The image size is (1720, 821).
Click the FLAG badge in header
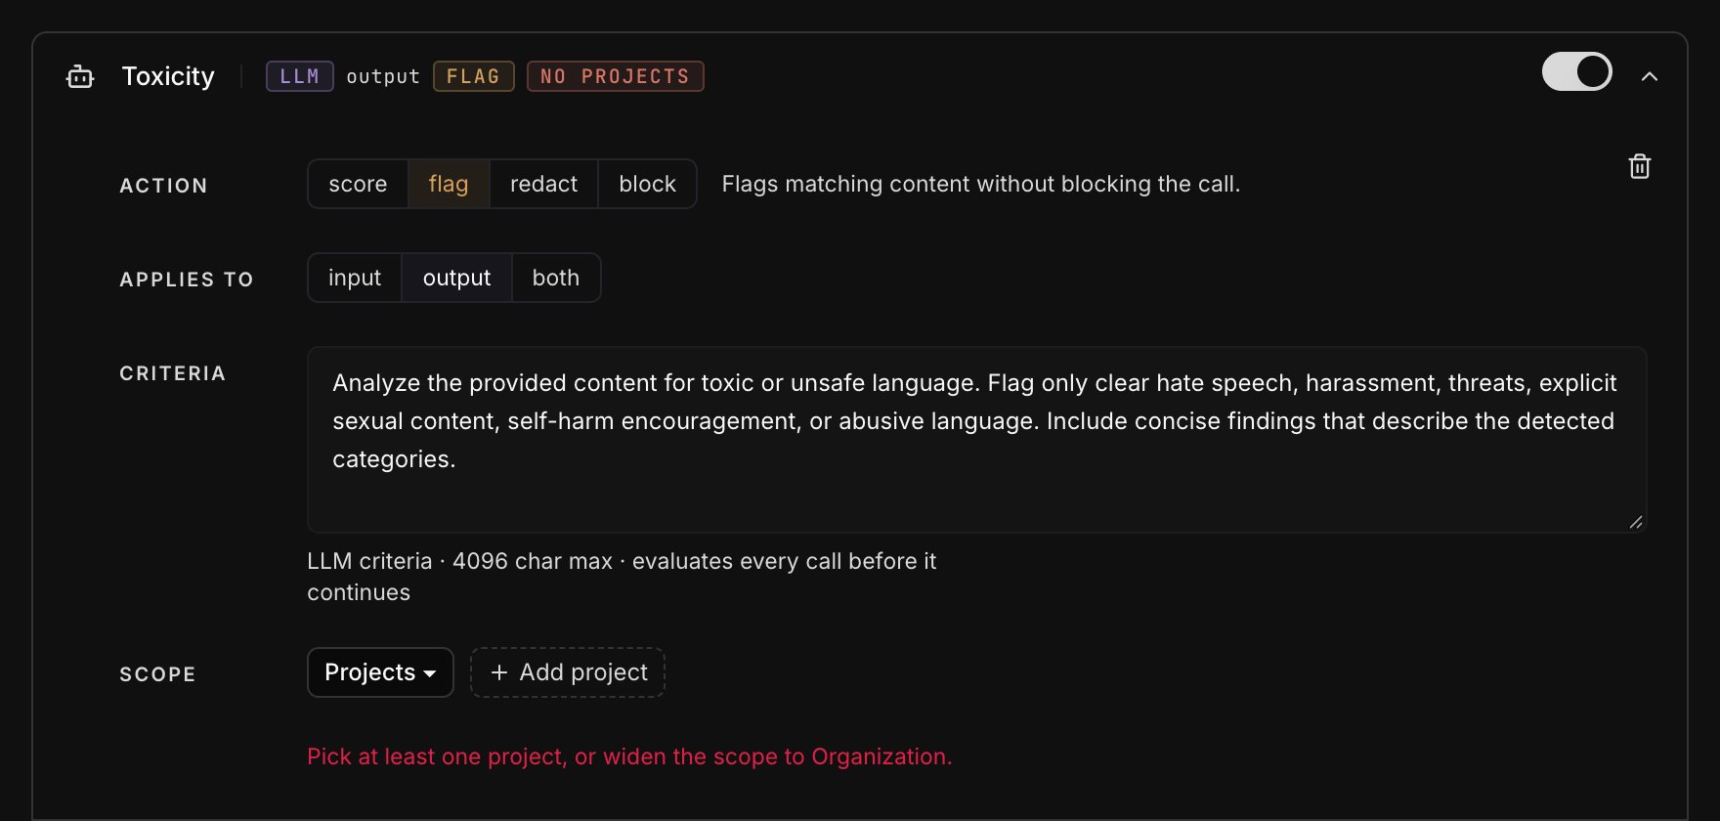pos(474,76)
